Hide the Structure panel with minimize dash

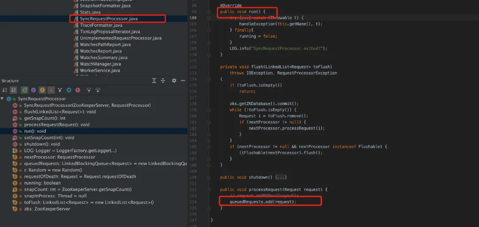(183, 81)
